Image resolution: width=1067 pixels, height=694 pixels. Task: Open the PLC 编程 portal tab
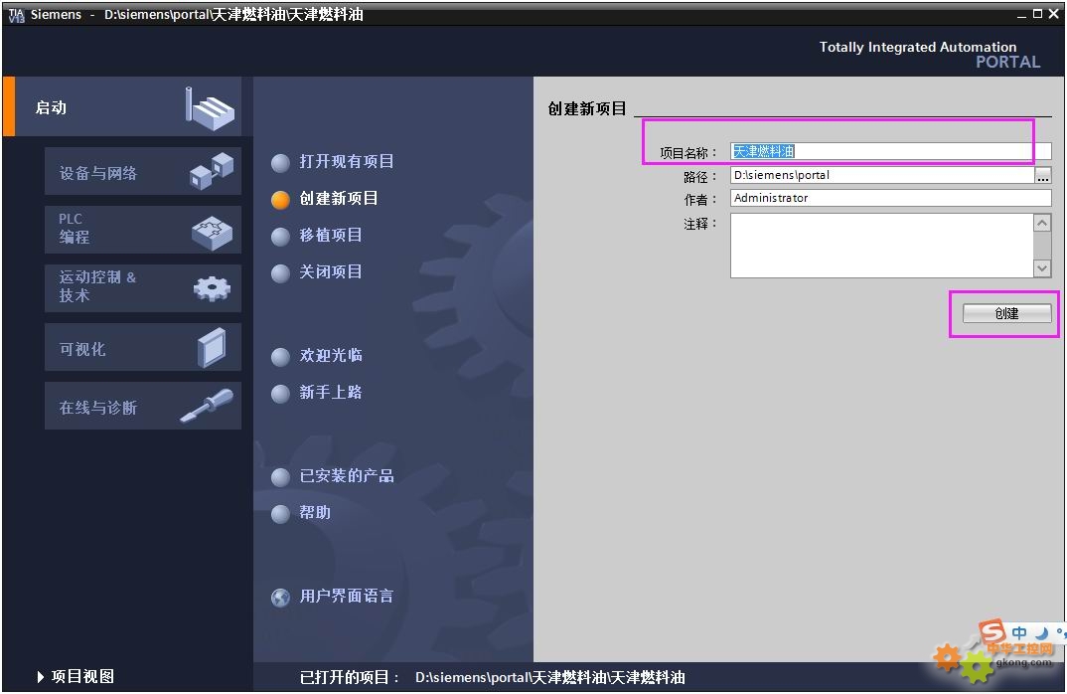pyautogui.click(x=143, y=230)
